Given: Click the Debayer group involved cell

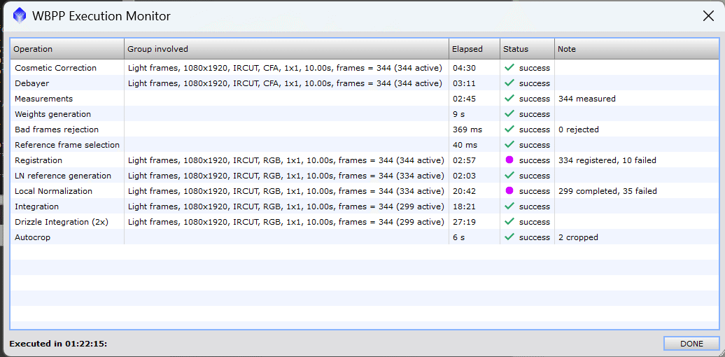Looking at the screenshot, I should point(286,83).
